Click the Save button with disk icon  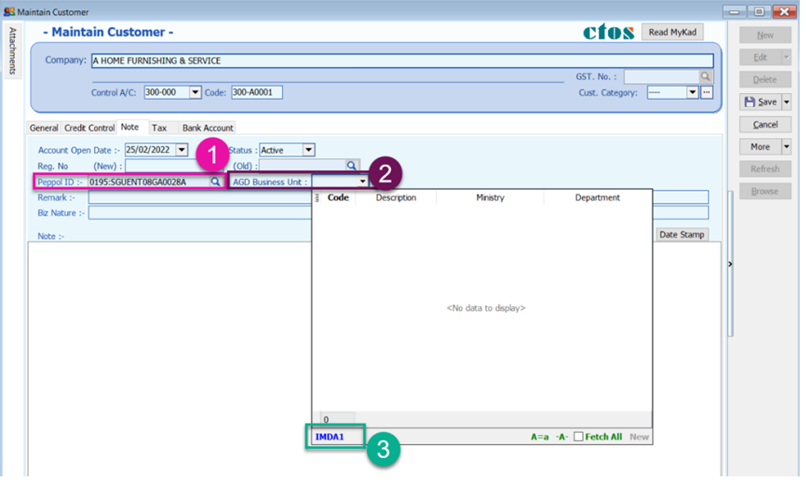click(760, 101)
